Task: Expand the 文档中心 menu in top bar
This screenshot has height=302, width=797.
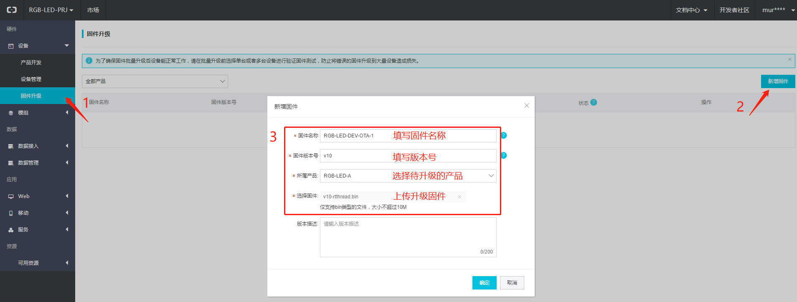Action: click(x=691, y=10)
